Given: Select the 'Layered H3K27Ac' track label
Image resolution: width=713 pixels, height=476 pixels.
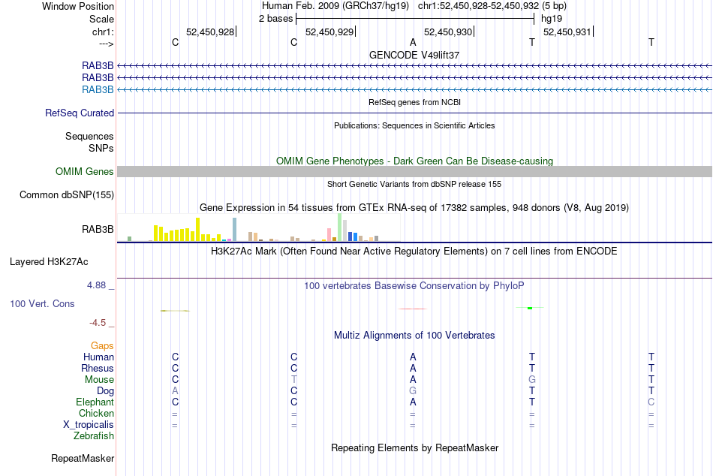Looking at the screenshot, I should [x=49, y=262].
